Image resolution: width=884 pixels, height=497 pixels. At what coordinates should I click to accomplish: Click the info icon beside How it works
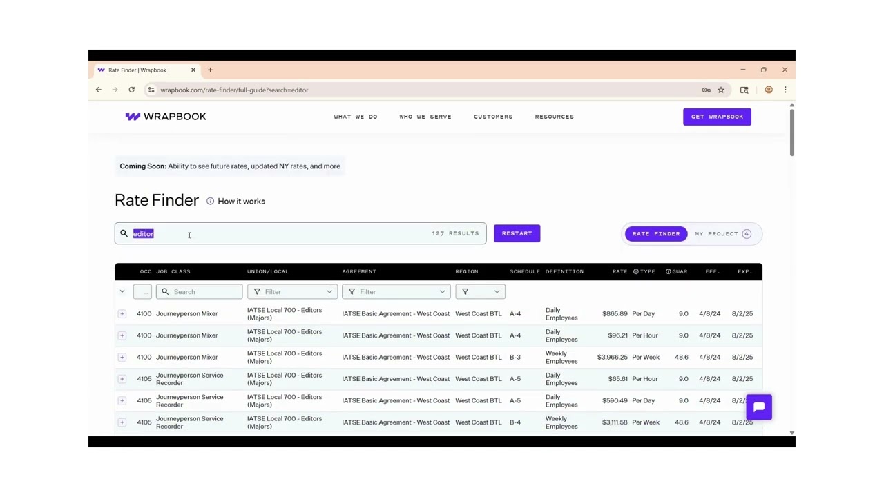(210, 201)
